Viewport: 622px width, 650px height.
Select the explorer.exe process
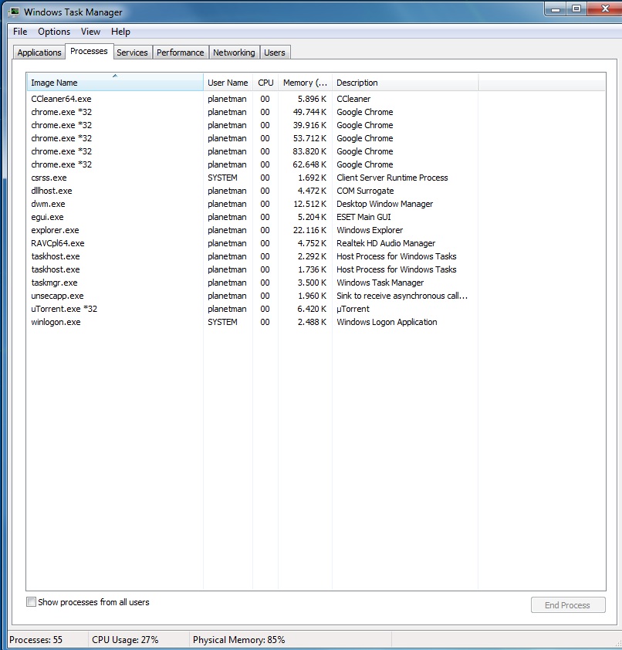point(55,230)
